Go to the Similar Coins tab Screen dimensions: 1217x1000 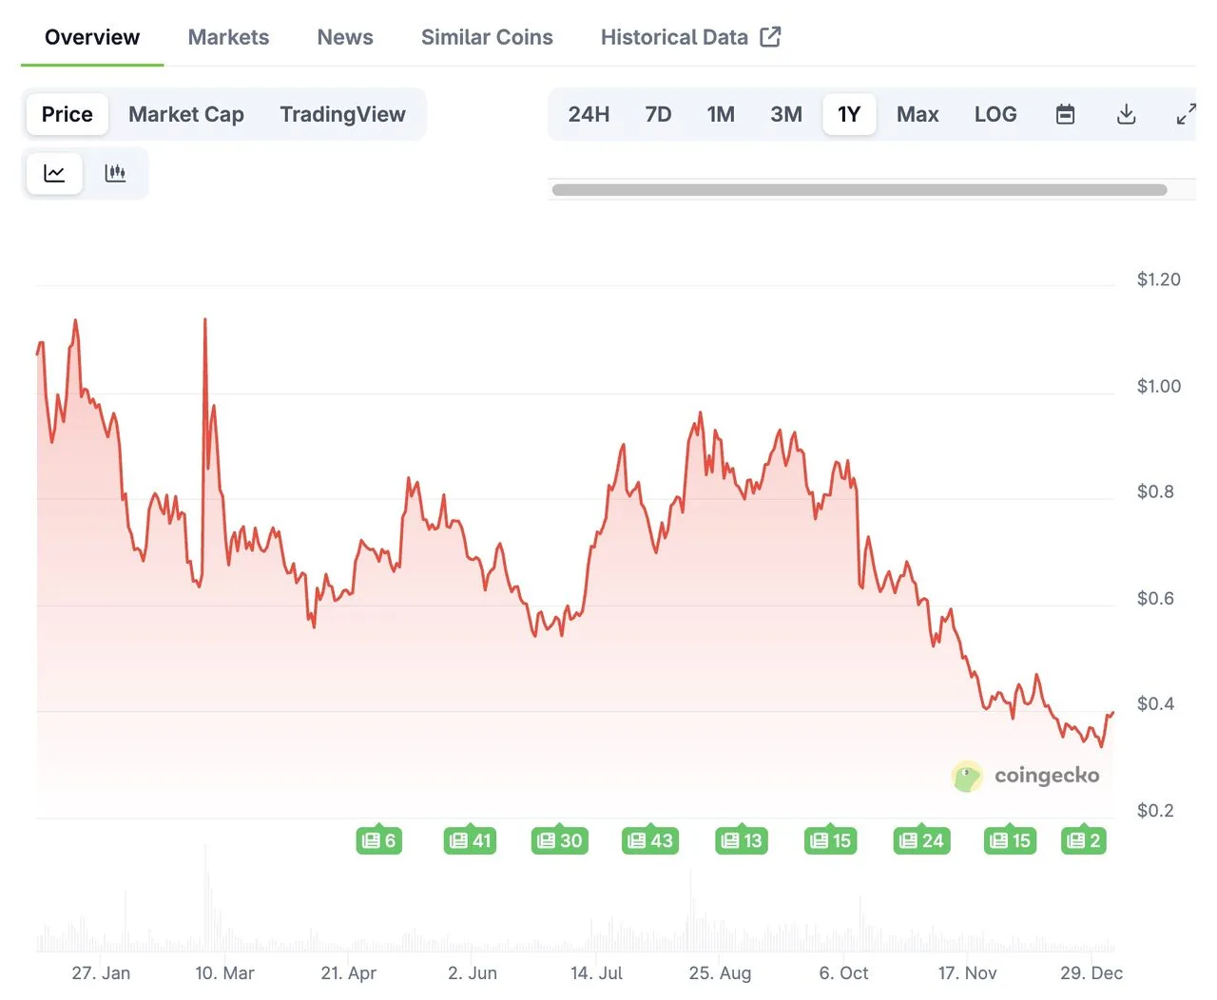pyautogui.click(x=487, y=37)
